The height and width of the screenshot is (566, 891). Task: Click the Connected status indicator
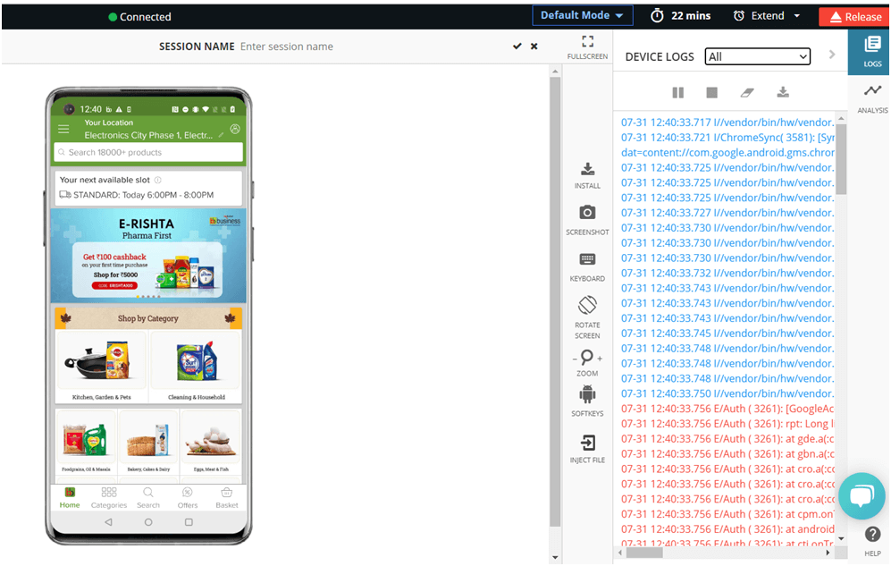pos(139,16)
